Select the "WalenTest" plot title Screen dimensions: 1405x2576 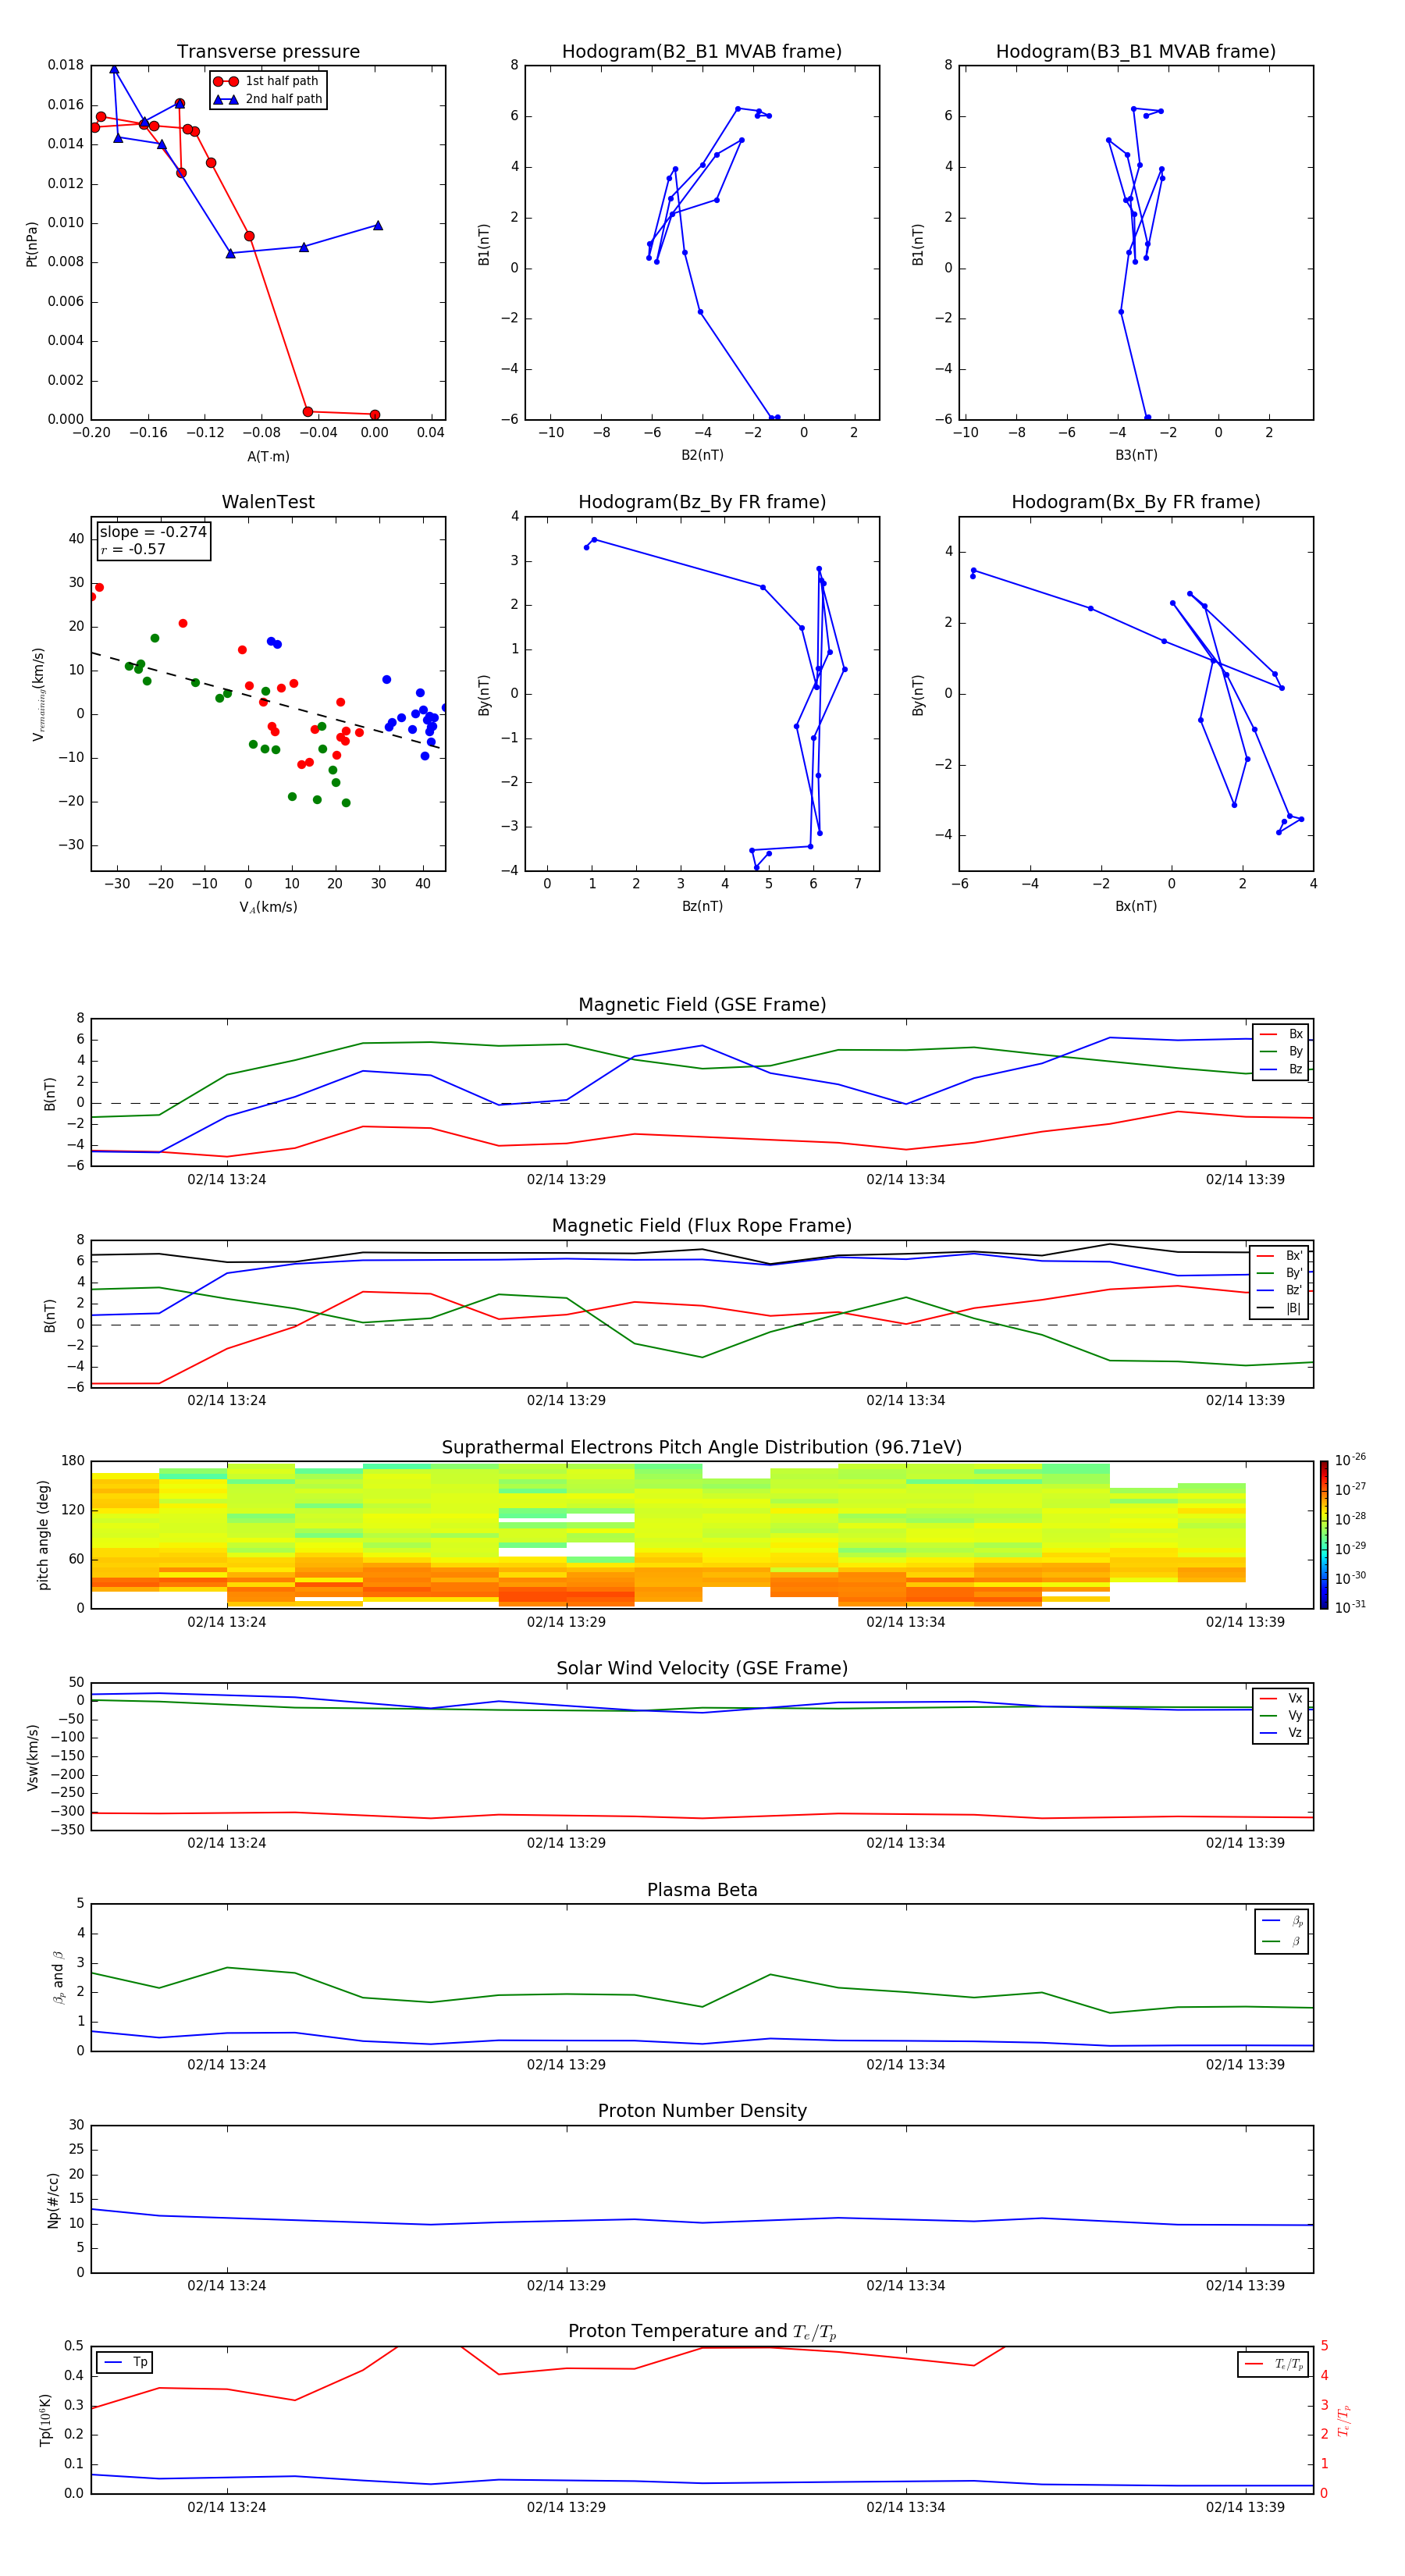[268, 502]
